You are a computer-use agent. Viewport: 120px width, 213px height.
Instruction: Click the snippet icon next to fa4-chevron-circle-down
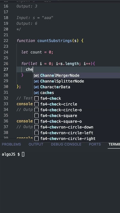click(36, 127)
